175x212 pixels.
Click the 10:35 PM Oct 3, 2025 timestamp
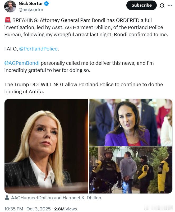27,209
